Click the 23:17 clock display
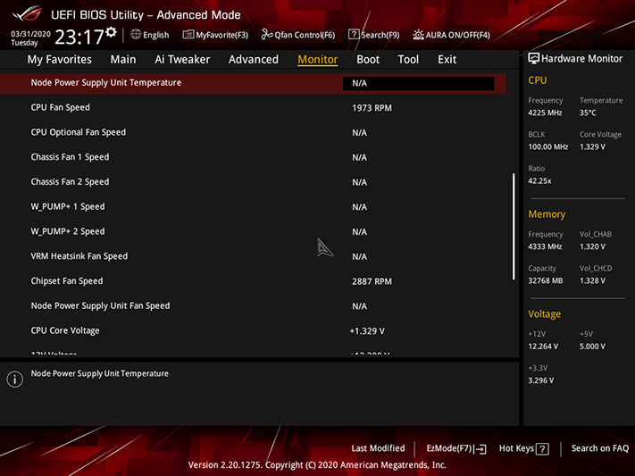Viewport: 635px width, 476px height. 79,38
